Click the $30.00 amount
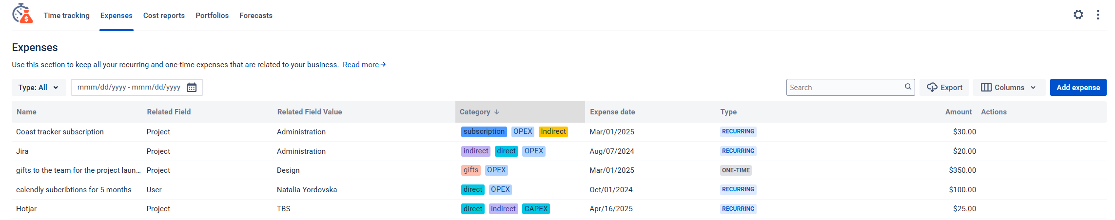The height and width of the screenshot is (220, 1115). (964, 132)
